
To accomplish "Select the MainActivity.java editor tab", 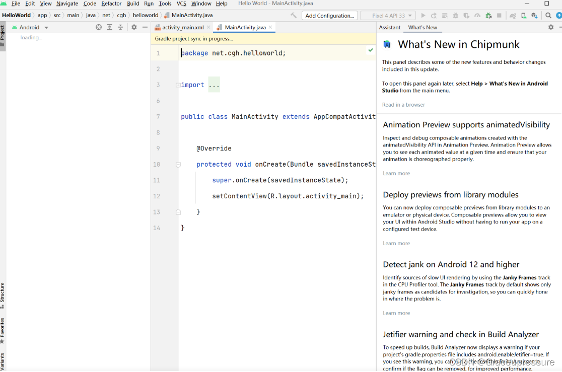I will [245, 27].
